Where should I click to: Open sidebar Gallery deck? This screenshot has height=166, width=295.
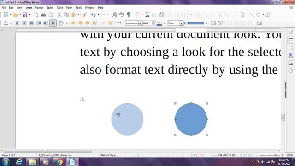pyautogui.click(x=291, y=63)
